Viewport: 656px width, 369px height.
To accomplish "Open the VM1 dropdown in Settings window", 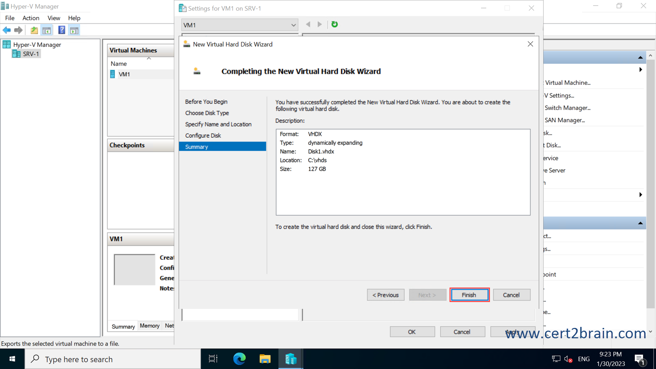I will (x=240, y=25).
